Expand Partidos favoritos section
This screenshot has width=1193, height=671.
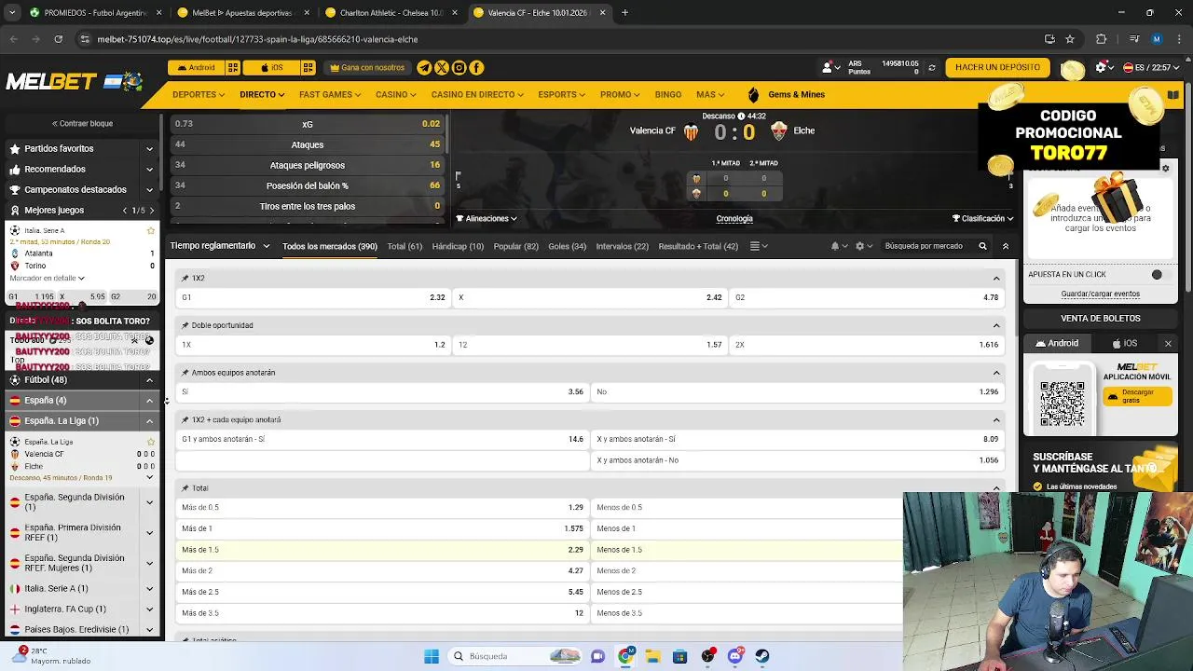point(149,149)
